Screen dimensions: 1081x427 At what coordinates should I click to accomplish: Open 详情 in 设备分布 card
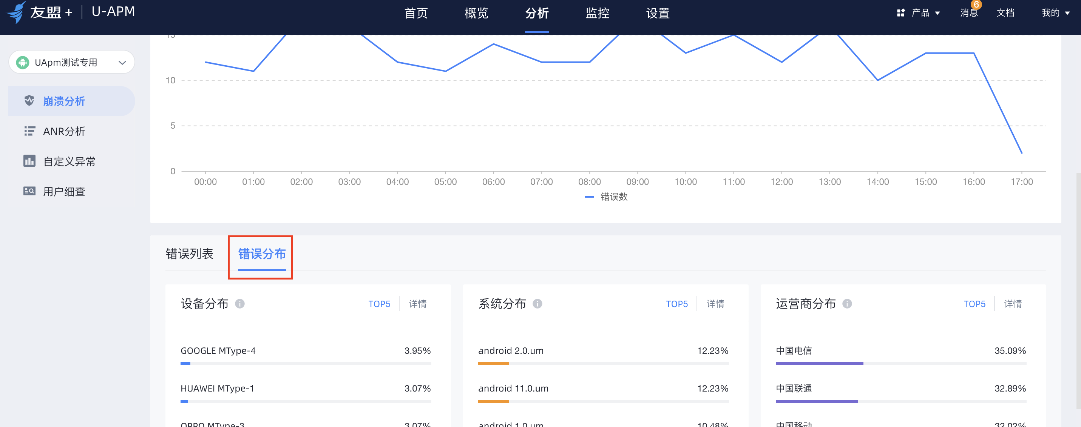tap(417, 304)
